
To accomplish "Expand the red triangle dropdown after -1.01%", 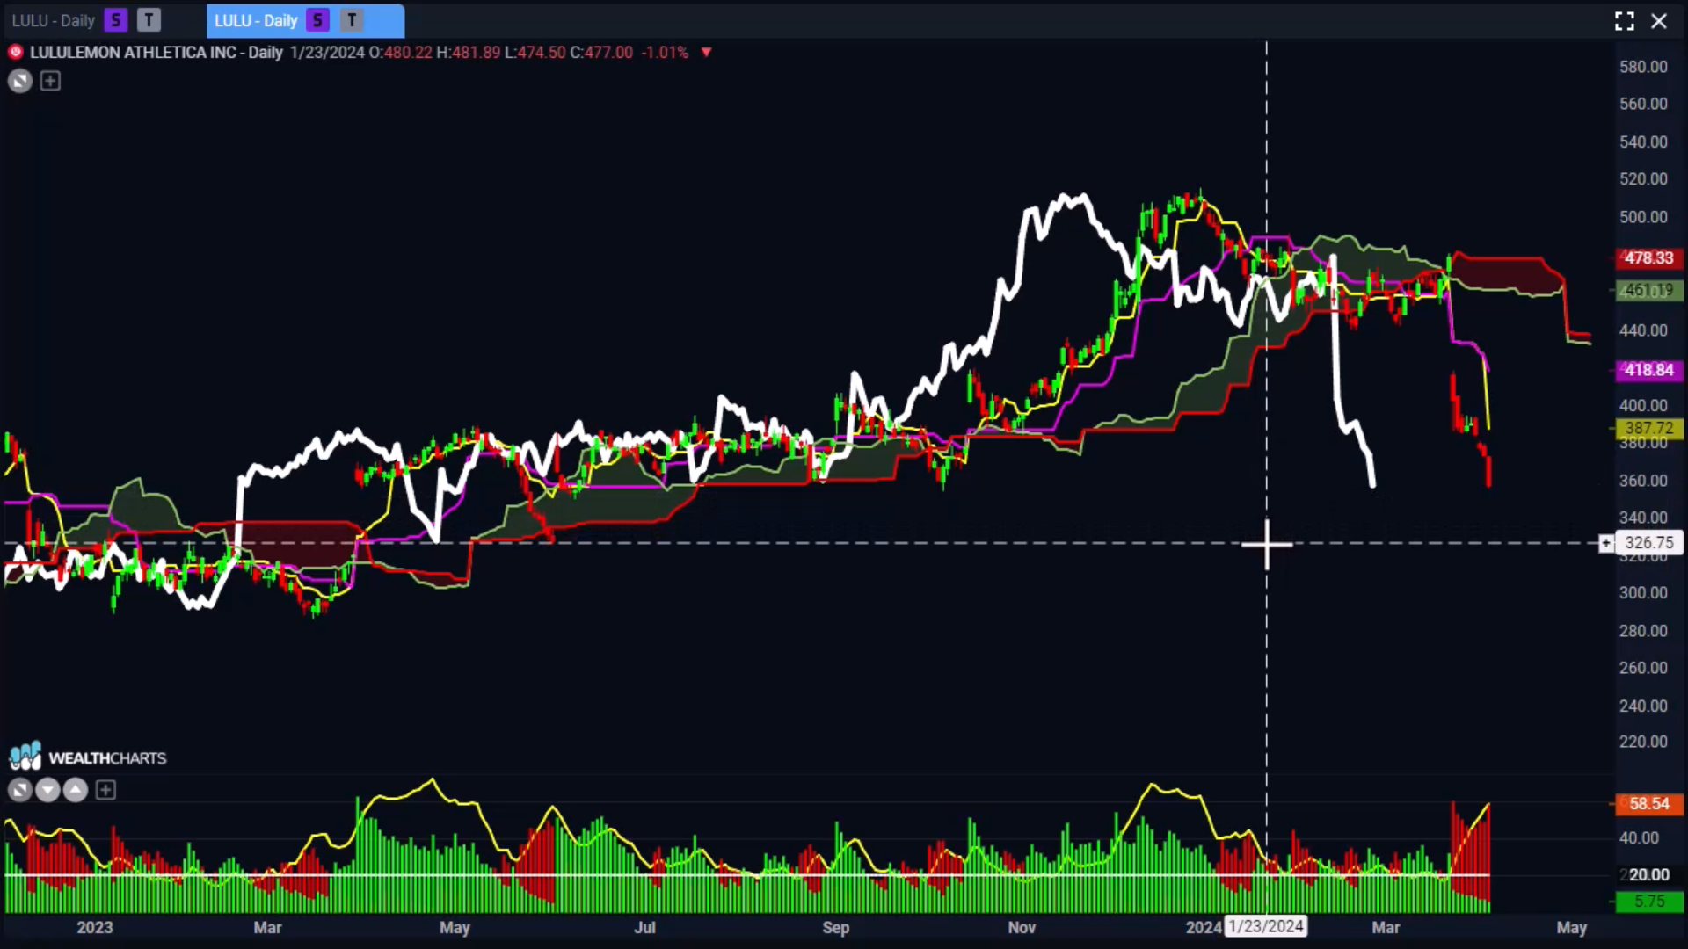I will coord(706,53).
